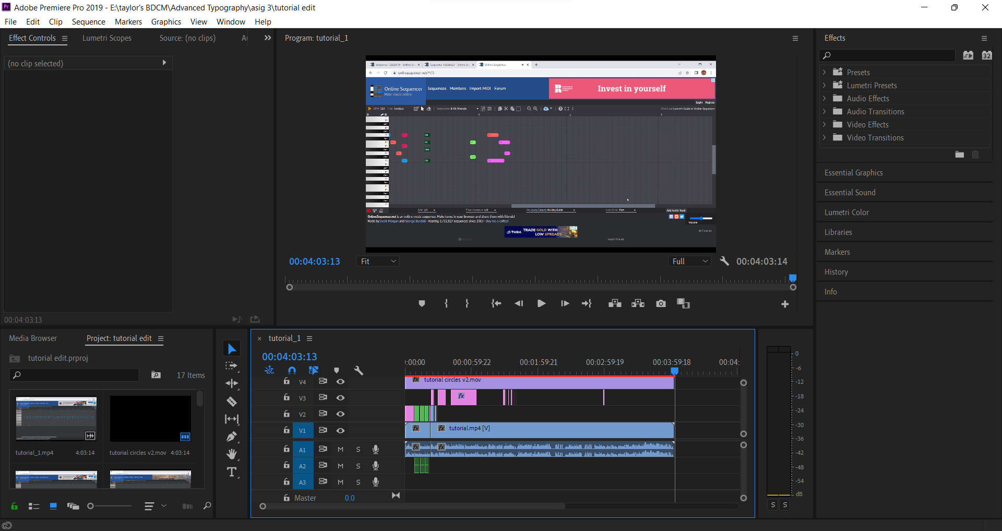
Task: Go to In point
Action: click(496, 304)
